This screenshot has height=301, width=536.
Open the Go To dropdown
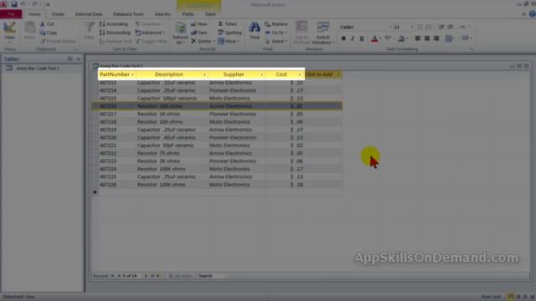pos(276,33)
